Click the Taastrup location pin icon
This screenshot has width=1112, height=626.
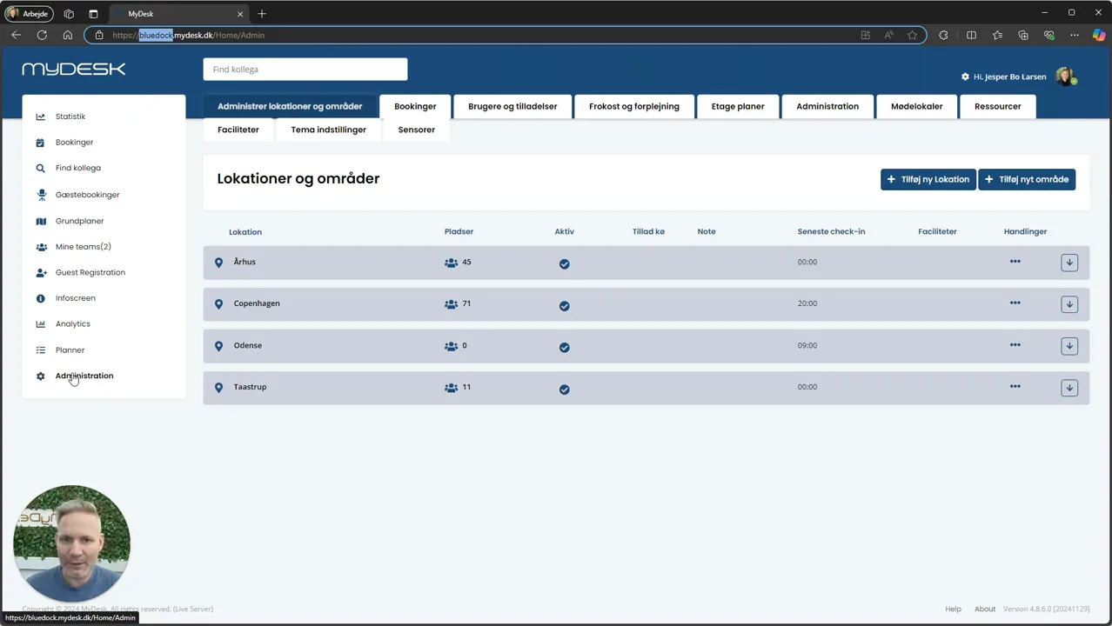click(218, 388)
